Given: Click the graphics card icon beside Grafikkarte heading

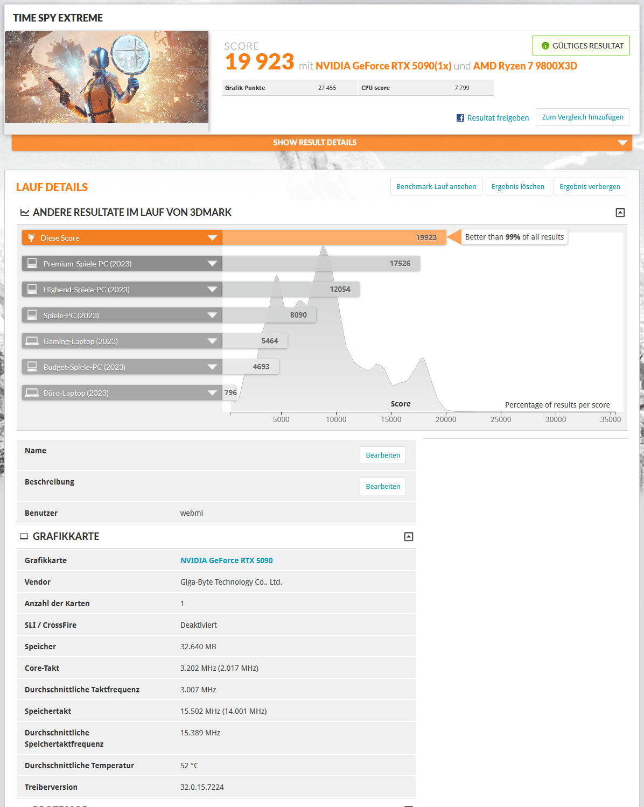Looking at the screenshot, I should click(24, 537).
